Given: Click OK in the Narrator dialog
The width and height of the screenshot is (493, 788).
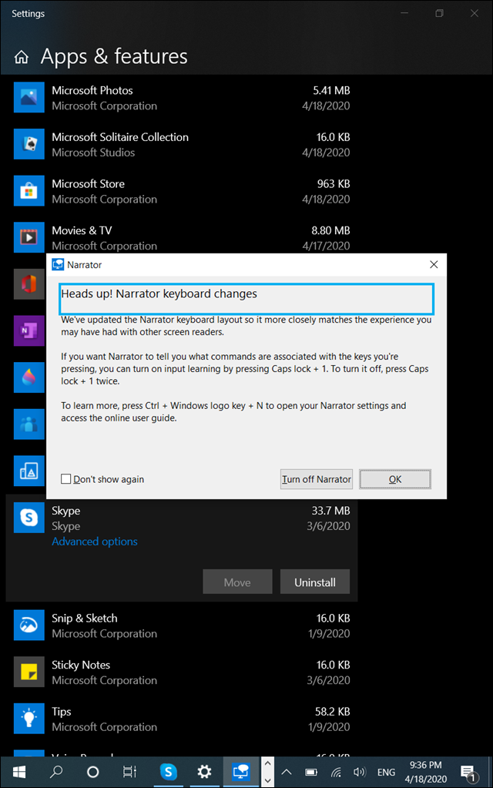Looking at the screenshot, I should coord(395,479).
